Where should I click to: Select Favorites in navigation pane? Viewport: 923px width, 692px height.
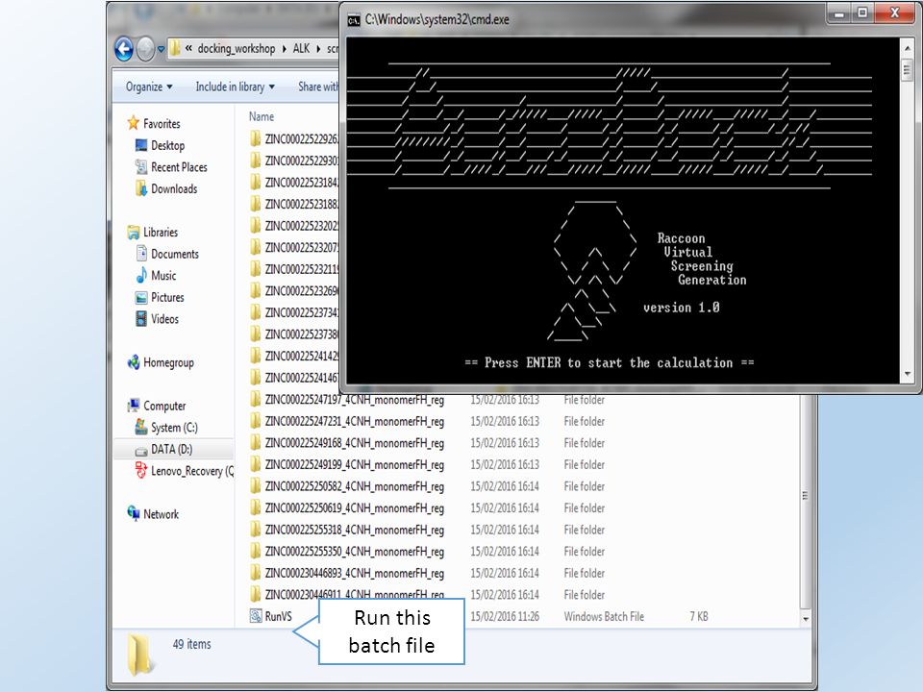(162, 124)
